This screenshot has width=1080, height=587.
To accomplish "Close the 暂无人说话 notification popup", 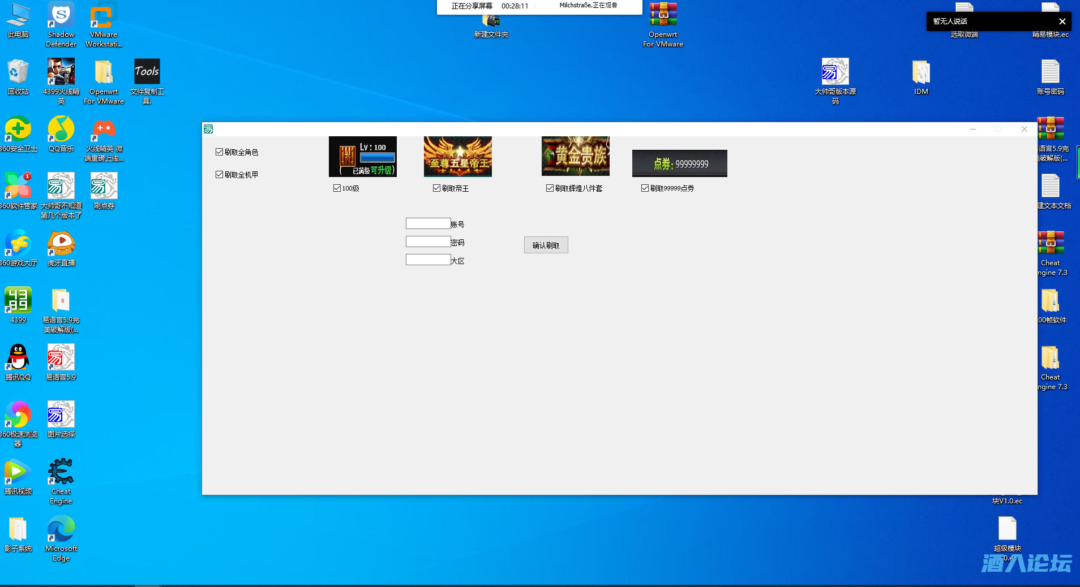I will tap(1062, 21).
